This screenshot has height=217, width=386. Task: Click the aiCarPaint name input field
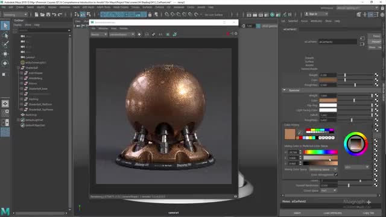338,42
